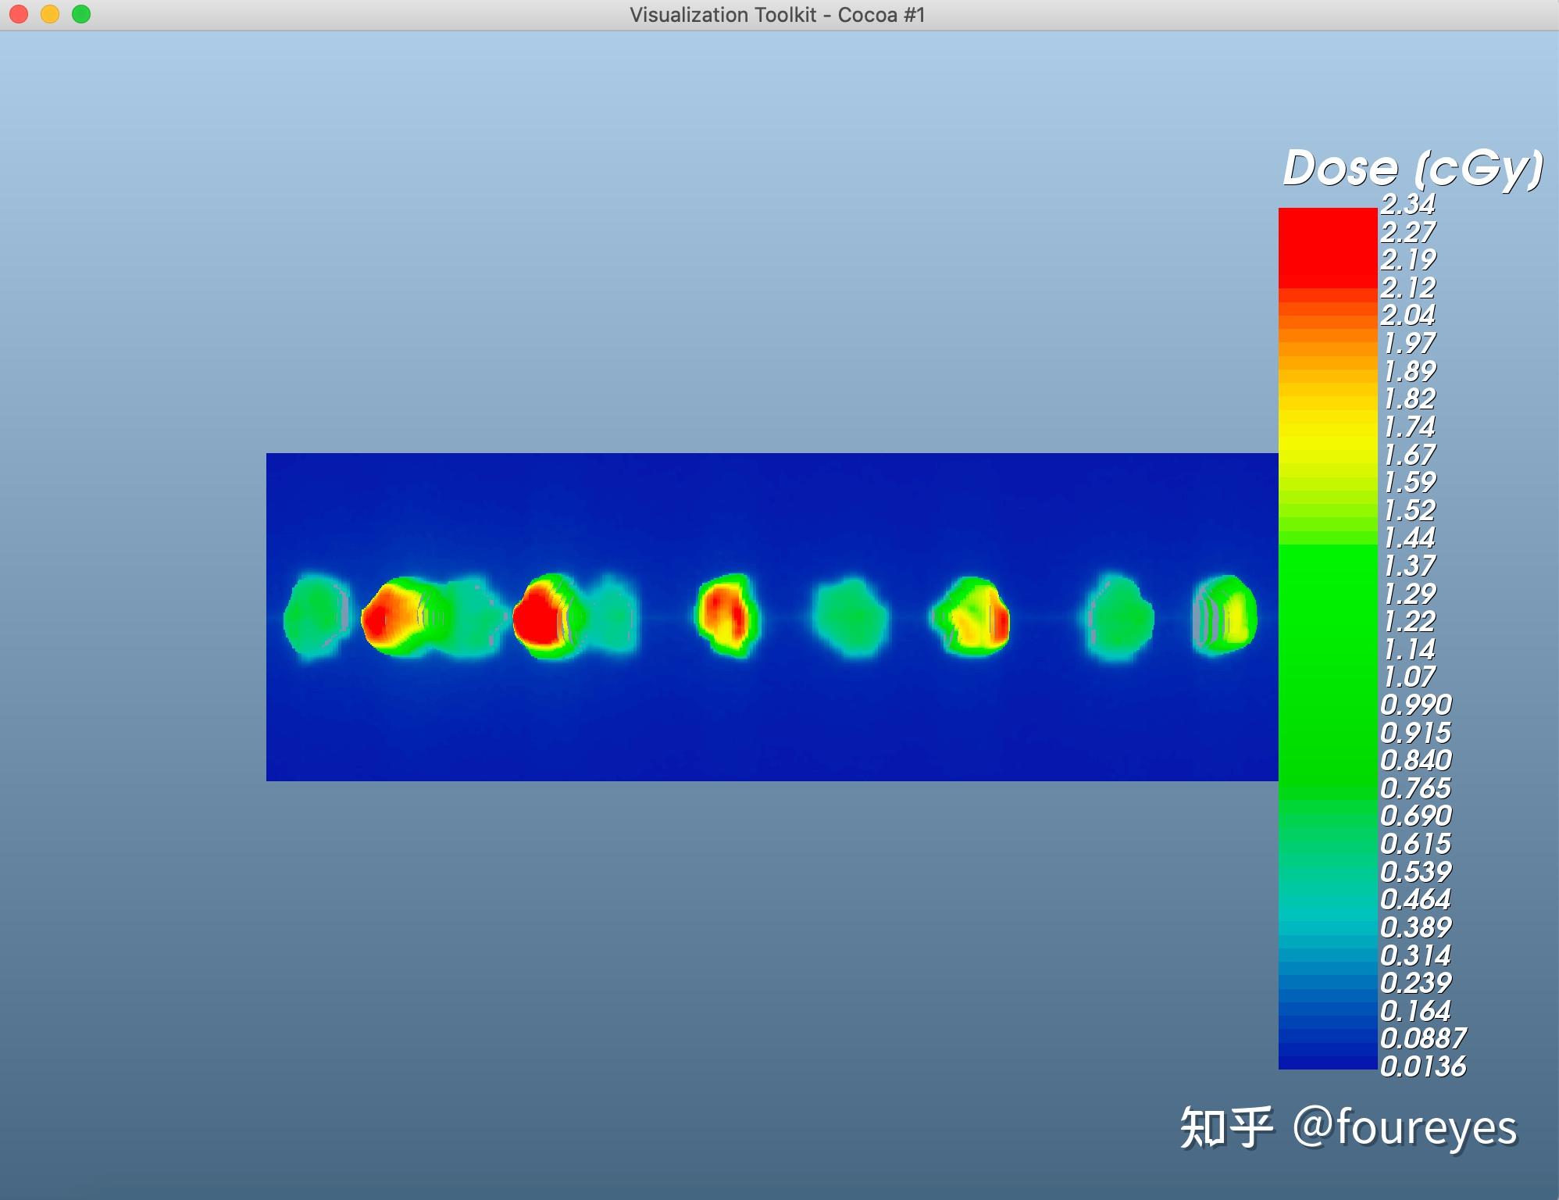Click the light blue background above the dose plane

703,234
